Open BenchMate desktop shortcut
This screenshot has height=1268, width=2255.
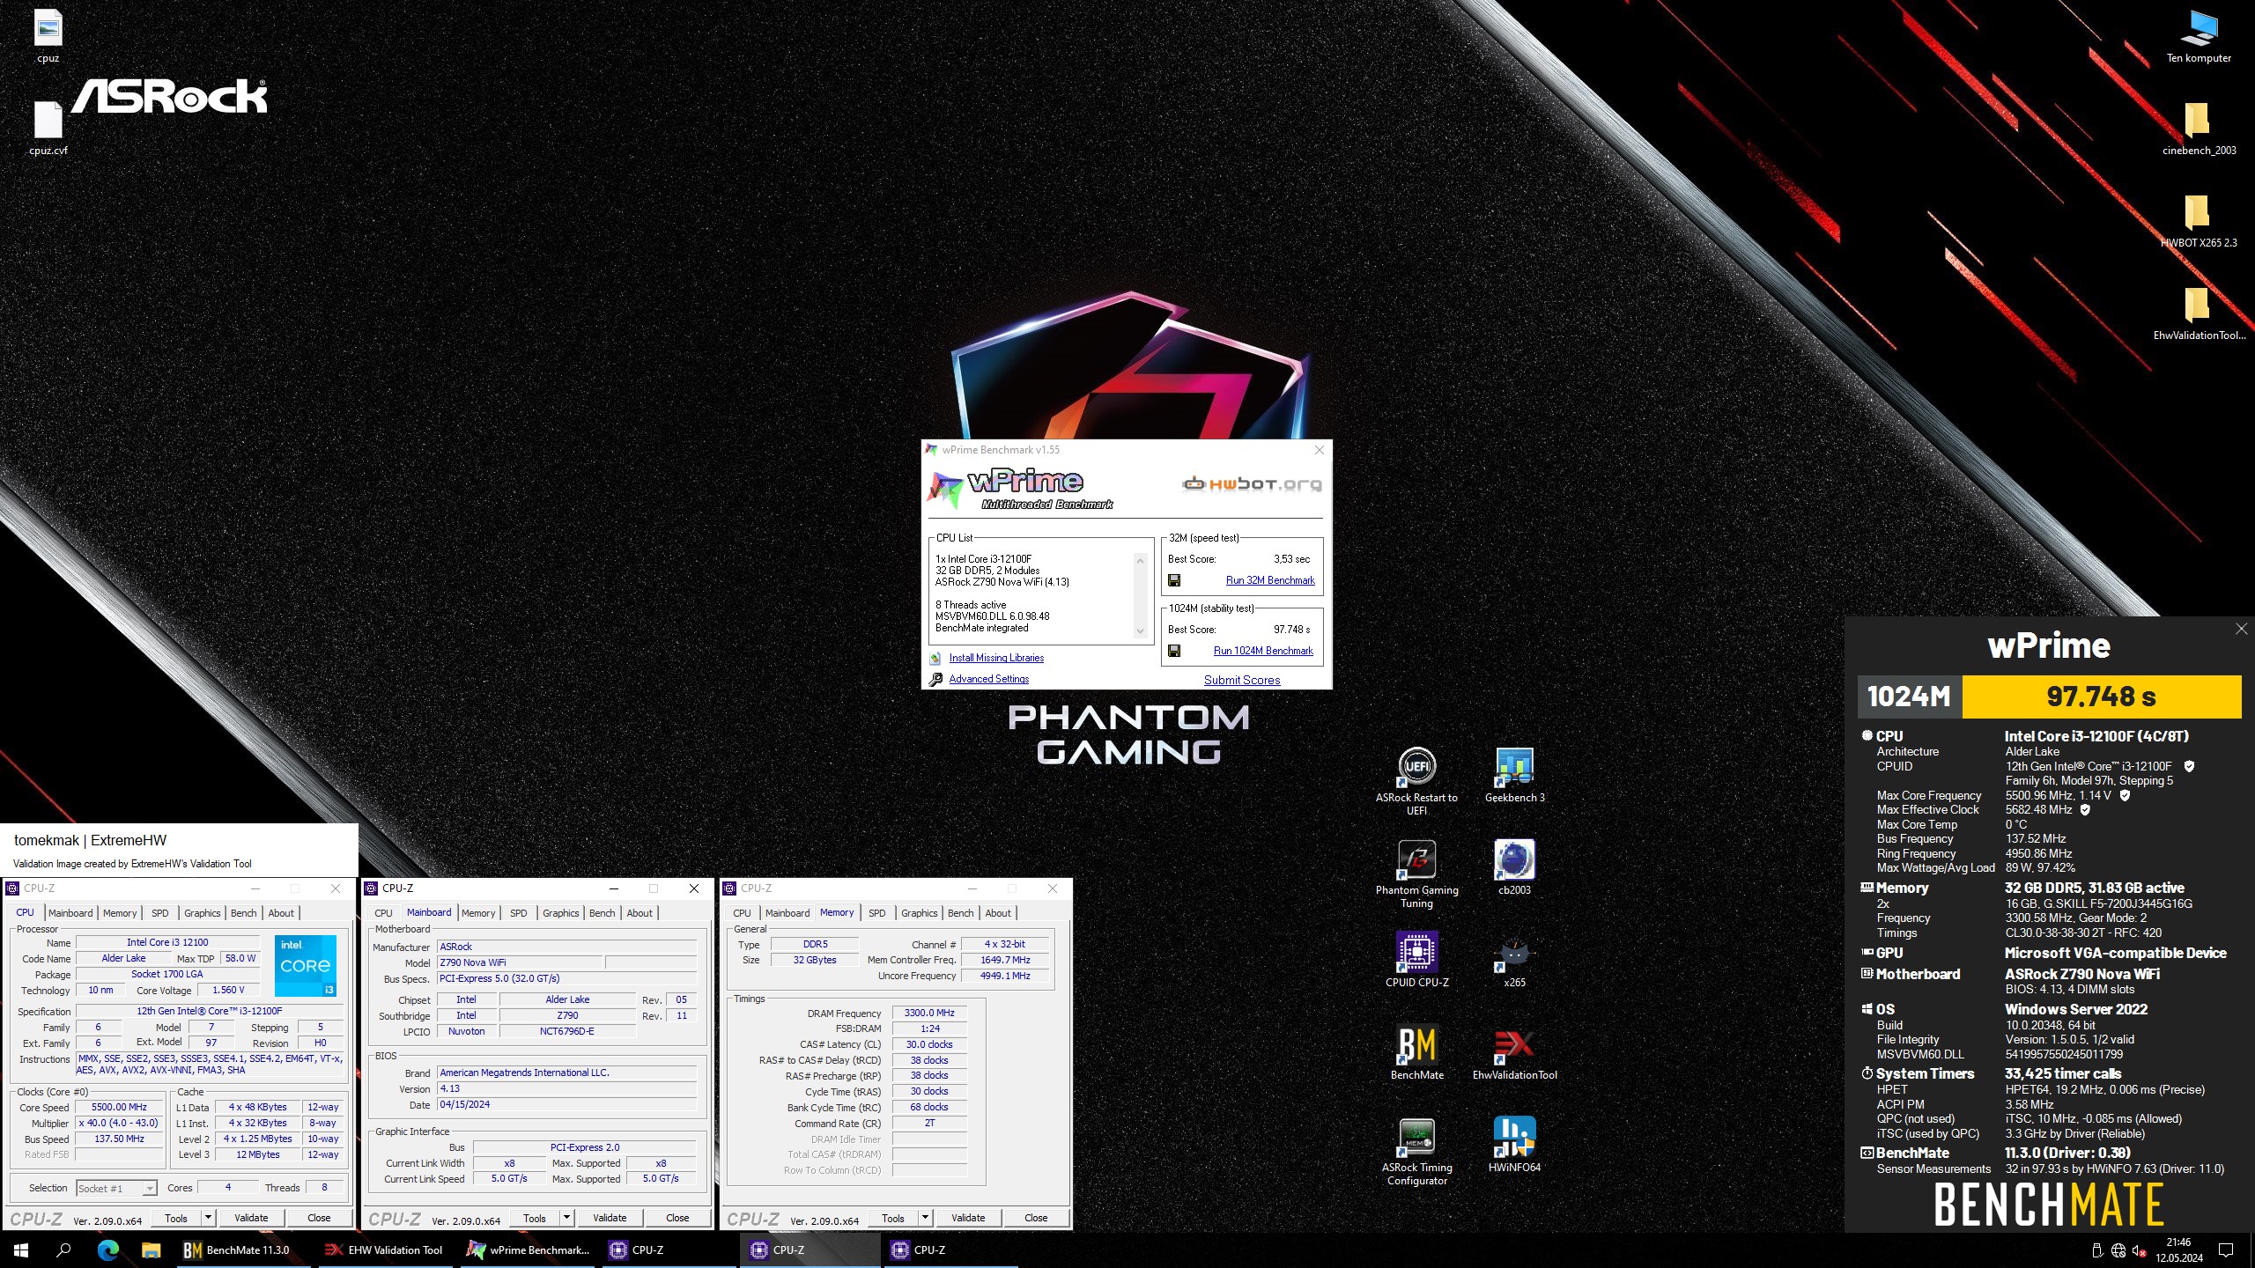(x=1416, y=1052)
